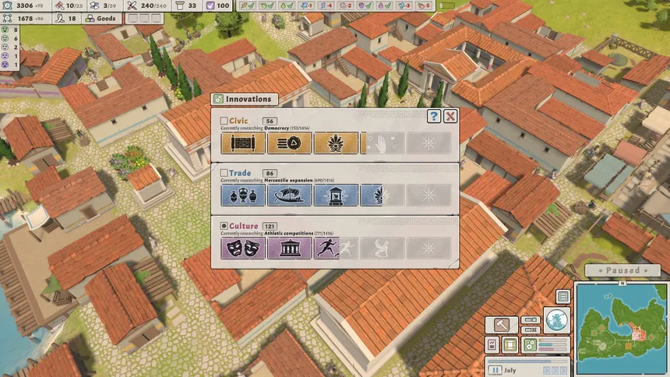Viewport: 670px width, 377px height.
Task: Click the Innovations panel title tab
Action: 244,99
